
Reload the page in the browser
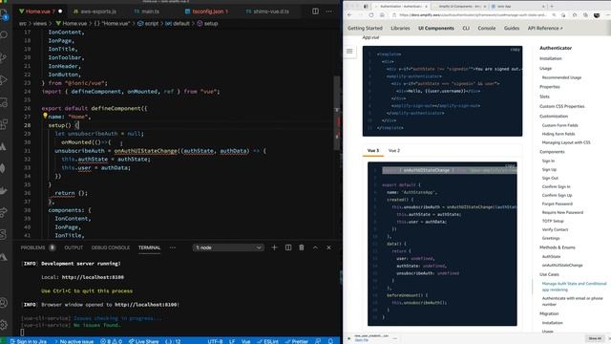[x=371, y=15]
